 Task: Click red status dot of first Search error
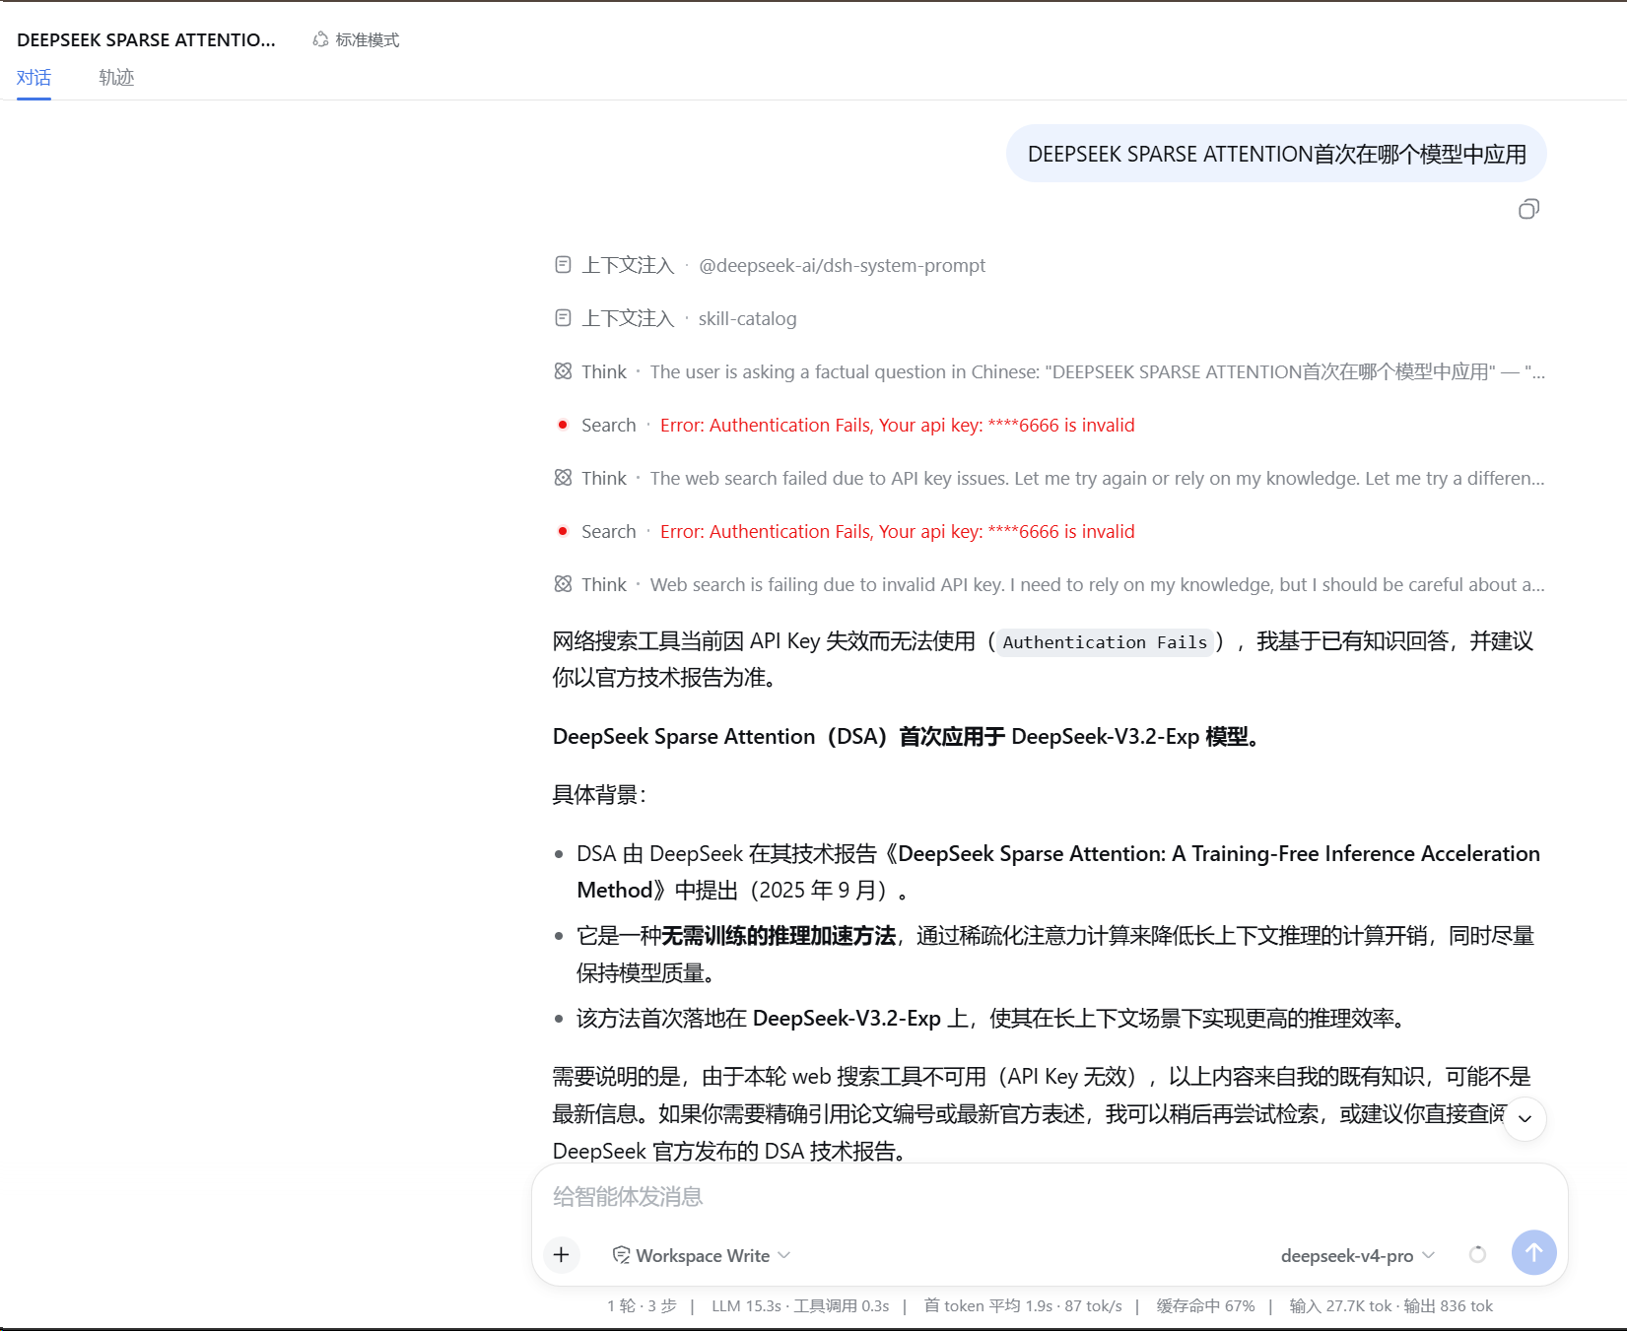(563, 425)
